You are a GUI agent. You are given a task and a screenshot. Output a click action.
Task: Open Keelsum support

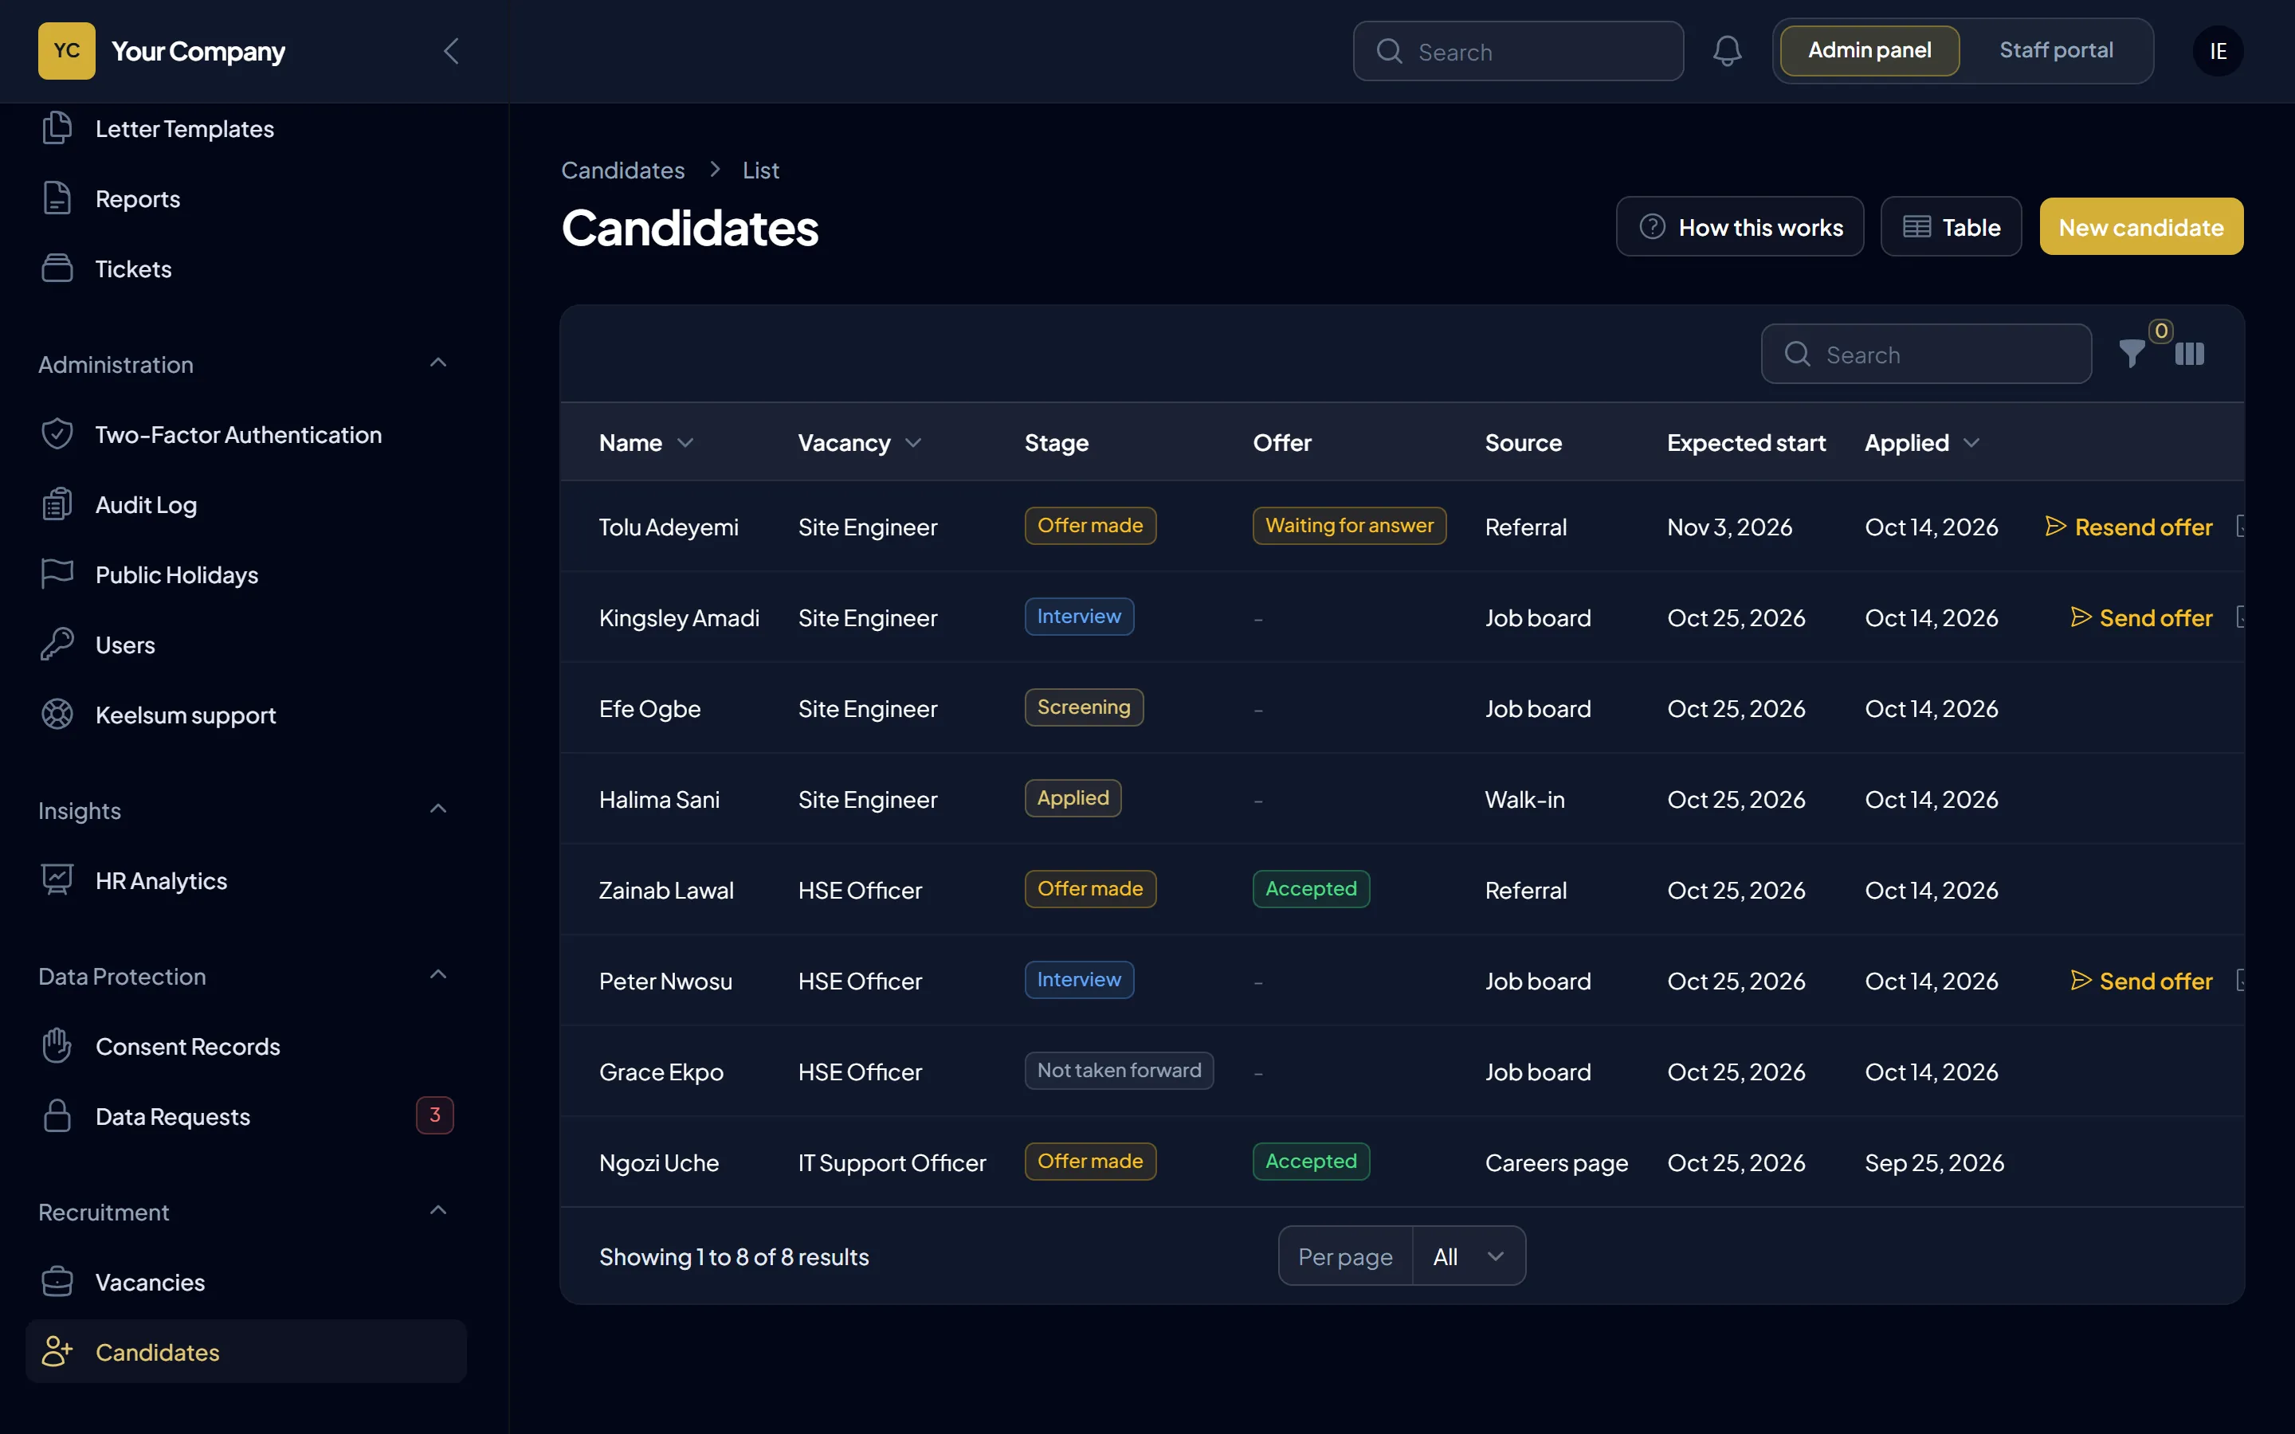(x=245, y=715)
